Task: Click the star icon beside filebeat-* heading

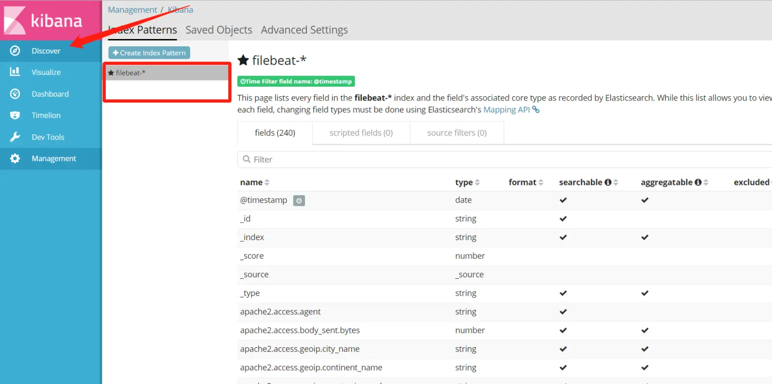Action: click(243, 60)
